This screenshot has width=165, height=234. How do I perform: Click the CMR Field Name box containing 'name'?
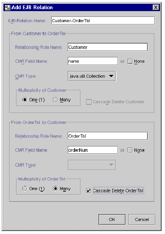(x=93, y=61)
